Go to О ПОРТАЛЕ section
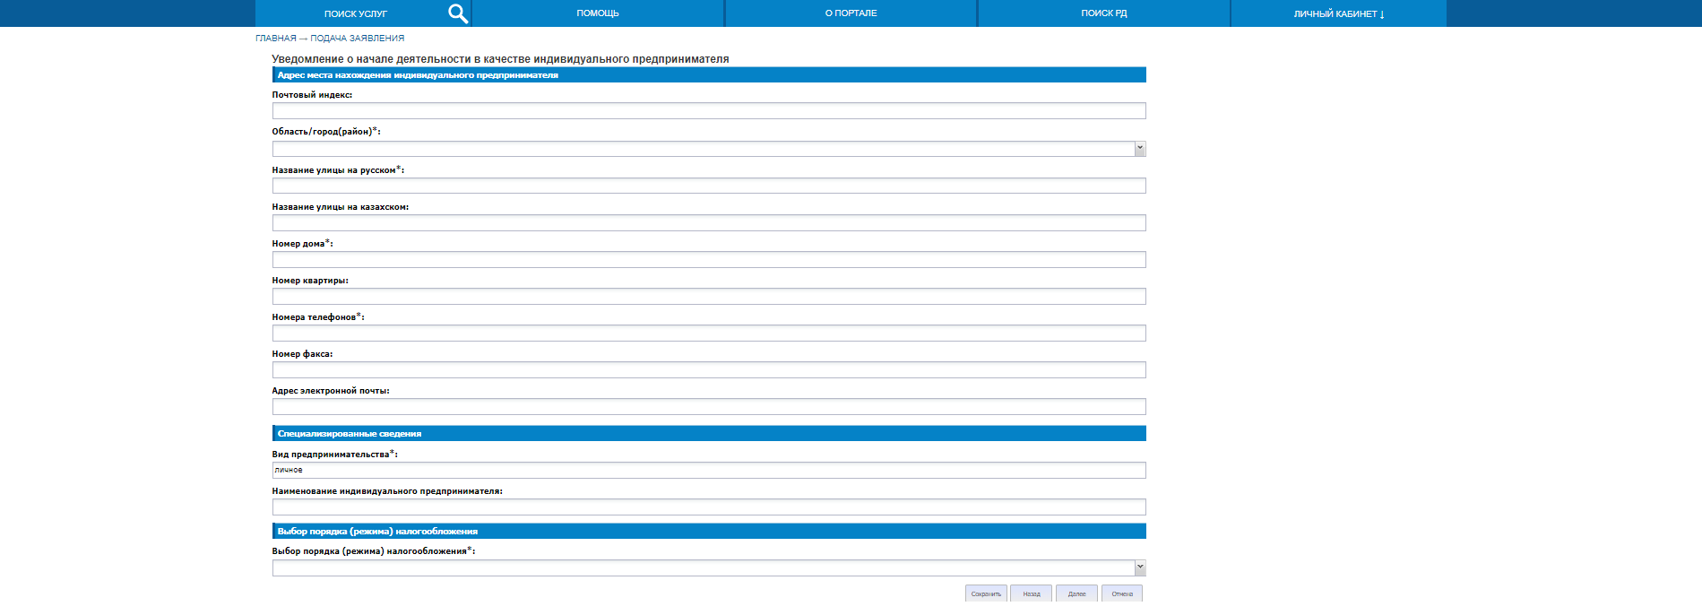Viewport: 1702px width, 615px height. click(x=851, y=13)
